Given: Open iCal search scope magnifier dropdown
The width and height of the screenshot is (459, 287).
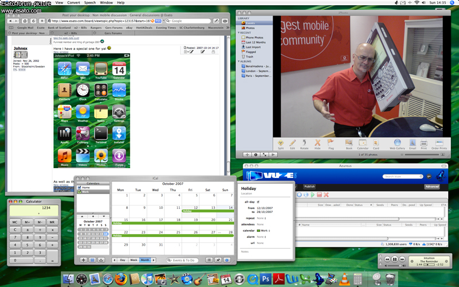Looking at the screenshot, I should point(169,260).
